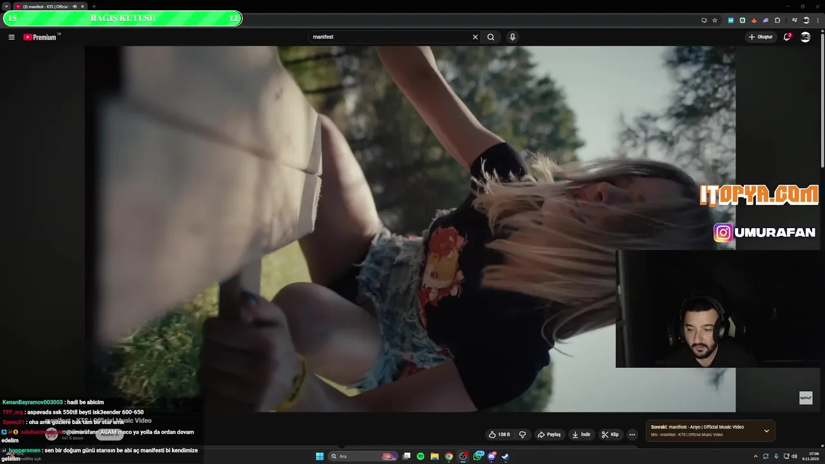The height and width of the screenshot is (464, 825).
Task: Mute the tab via speaker icon
Action: pyautogui.click(x=75, y=6)
